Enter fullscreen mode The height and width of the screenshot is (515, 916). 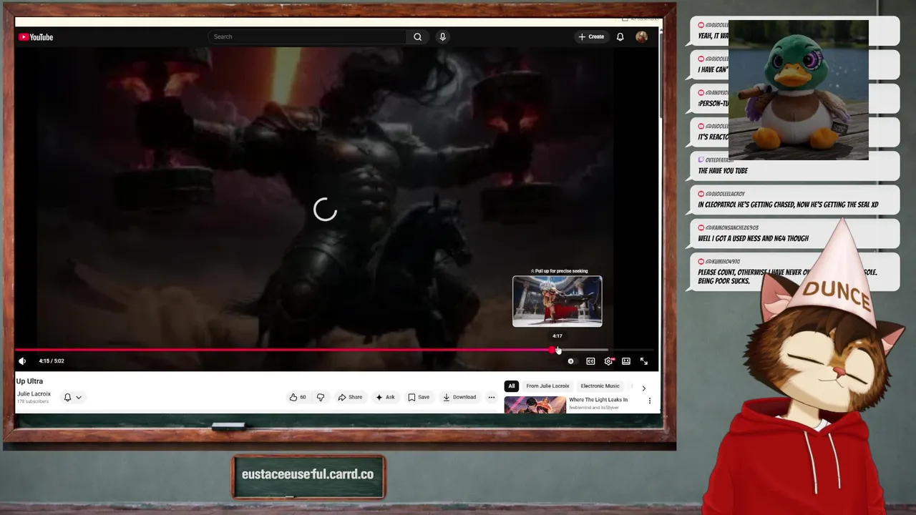(644, 361)
